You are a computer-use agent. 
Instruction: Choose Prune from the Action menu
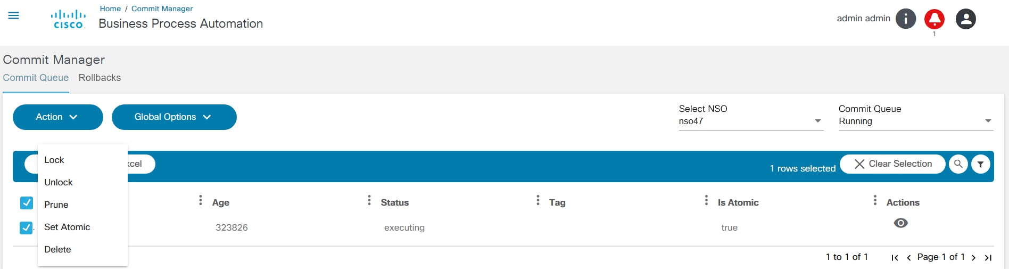click(x=56, y=205)
